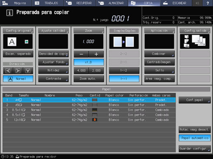Viewport: 213px width, 159px height.
Task: Click tray 5 paper-empty red arrow icon
Action: [95, 120]
